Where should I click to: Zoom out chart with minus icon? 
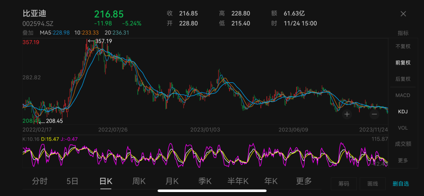374,114
